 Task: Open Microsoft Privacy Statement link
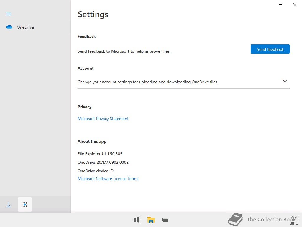point(103,119)
